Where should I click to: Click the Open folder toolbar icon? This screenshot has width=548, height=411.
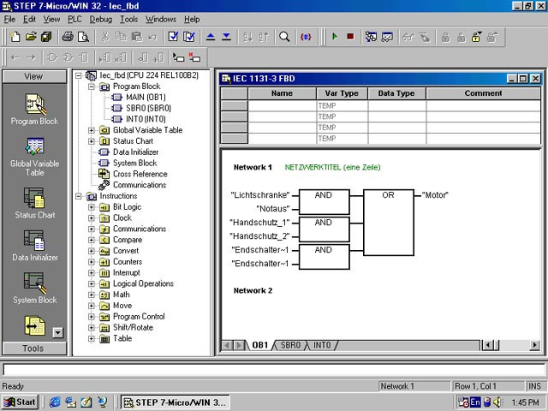click(x=31, y=37)
